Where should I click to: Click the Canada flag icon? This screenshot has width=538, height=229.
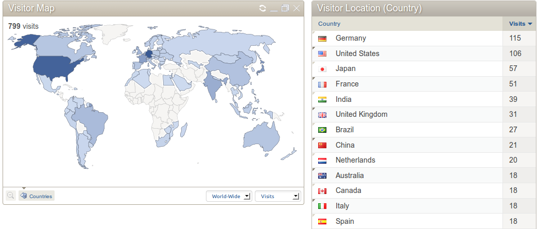point(322,191)
